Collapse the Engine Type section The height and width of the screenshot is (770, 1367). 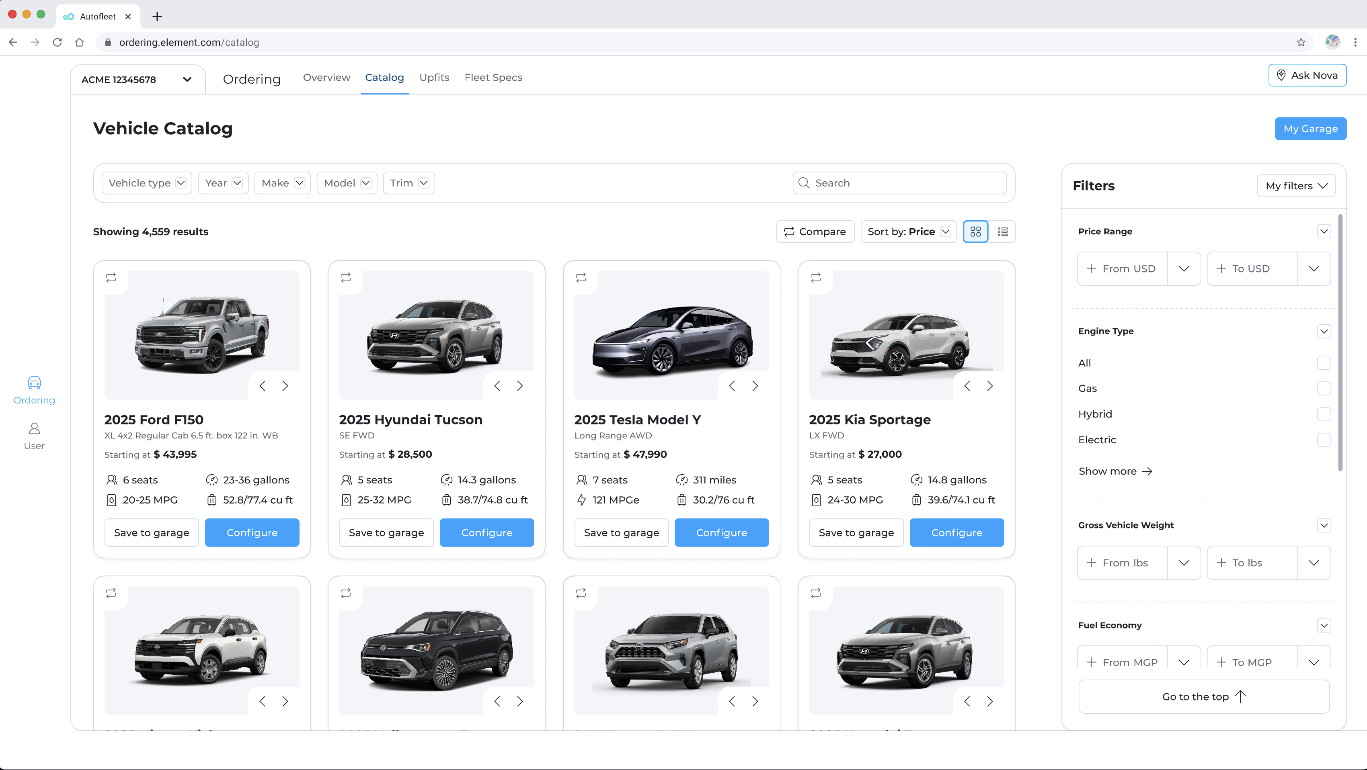coord(1324,331)
